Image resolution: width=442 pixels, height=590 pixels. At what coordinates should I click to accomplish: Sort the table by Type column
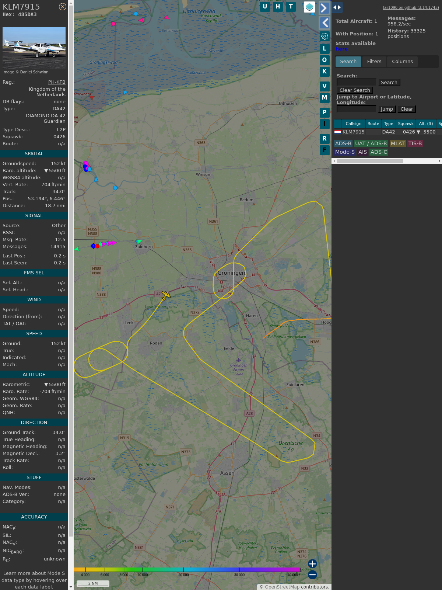pyautogui.click(x=389, y=124)
